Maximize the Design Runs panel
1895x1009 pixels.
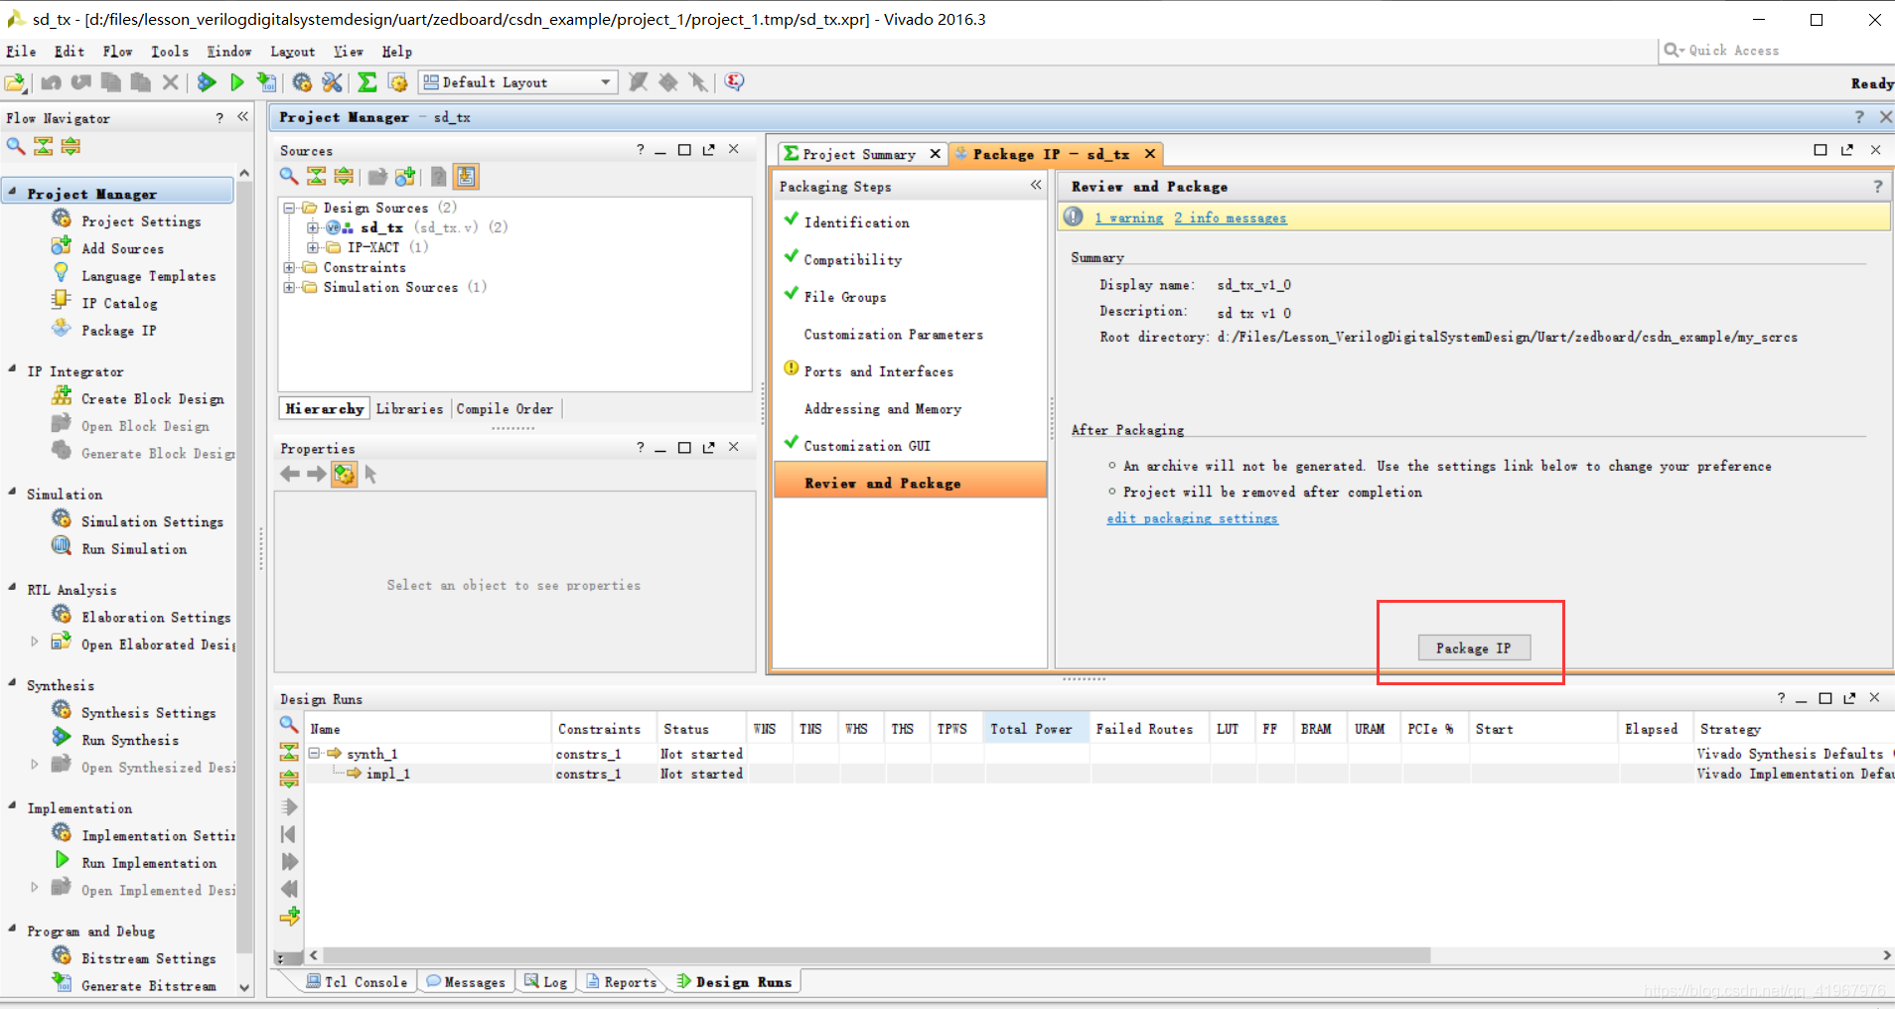pyautogui.click(x=1824, y=698)
